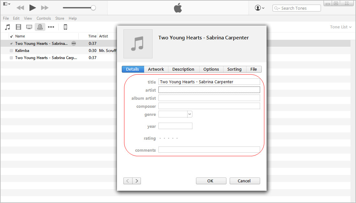Click the comments input field

click(209, 150)
